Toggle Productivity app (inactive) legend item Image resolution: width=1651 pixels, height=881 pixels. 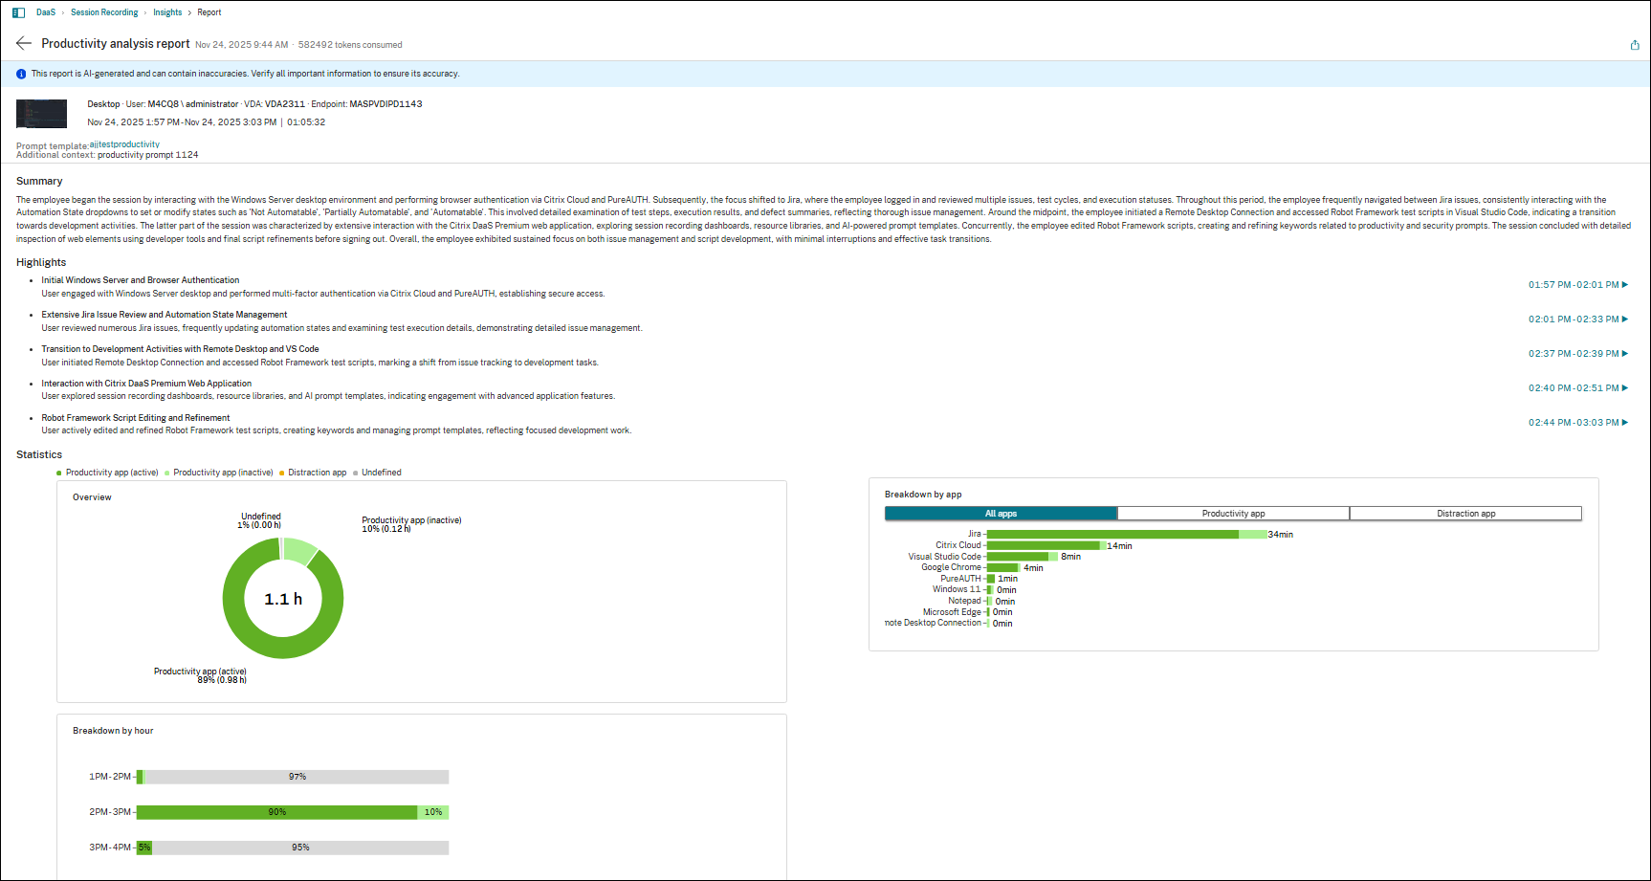[222, 473]
